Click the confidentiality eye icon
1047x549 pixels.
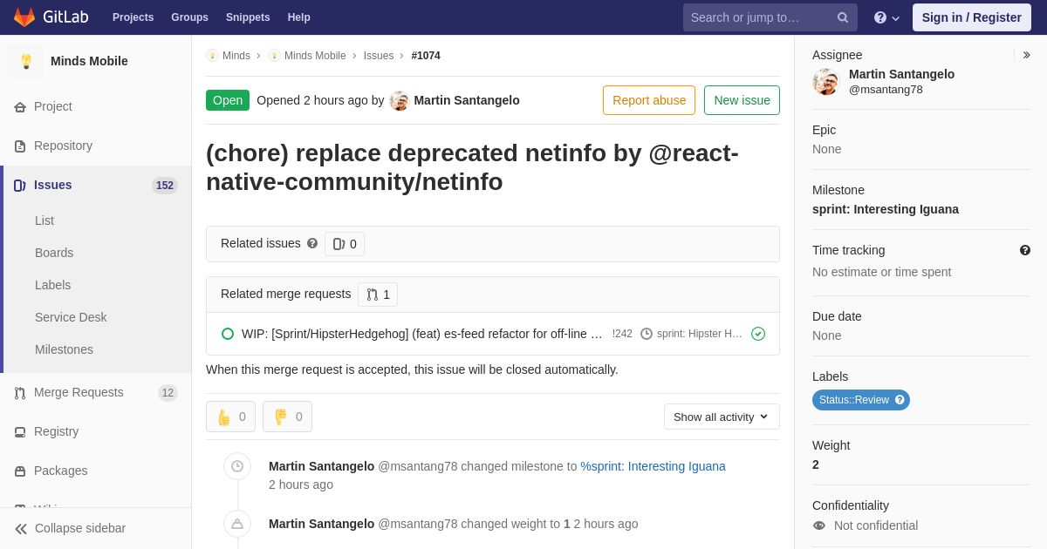coord(819,525)
